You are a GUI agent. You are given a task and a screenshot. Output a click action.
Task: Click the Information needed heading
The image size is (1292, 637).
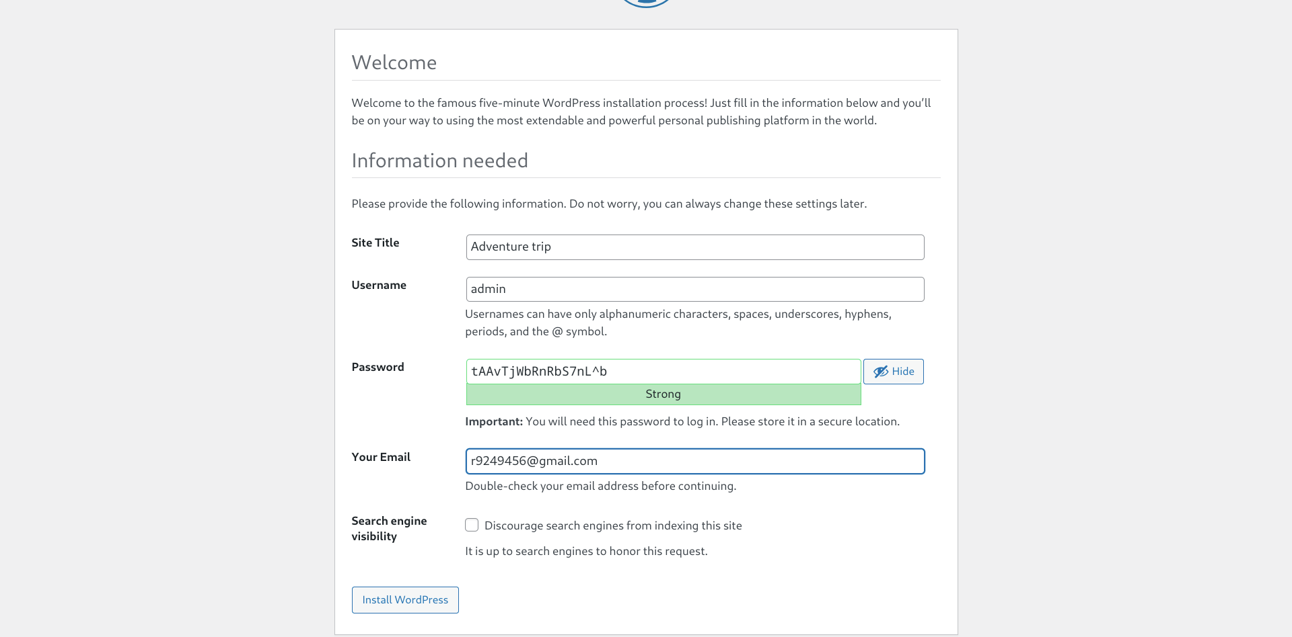click(439, 161)
